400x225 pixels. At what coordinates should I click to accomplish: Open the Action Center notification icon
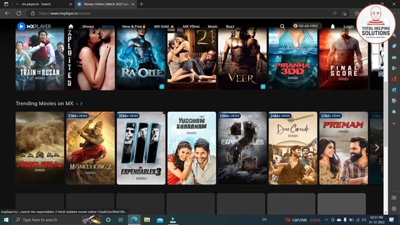391,219
